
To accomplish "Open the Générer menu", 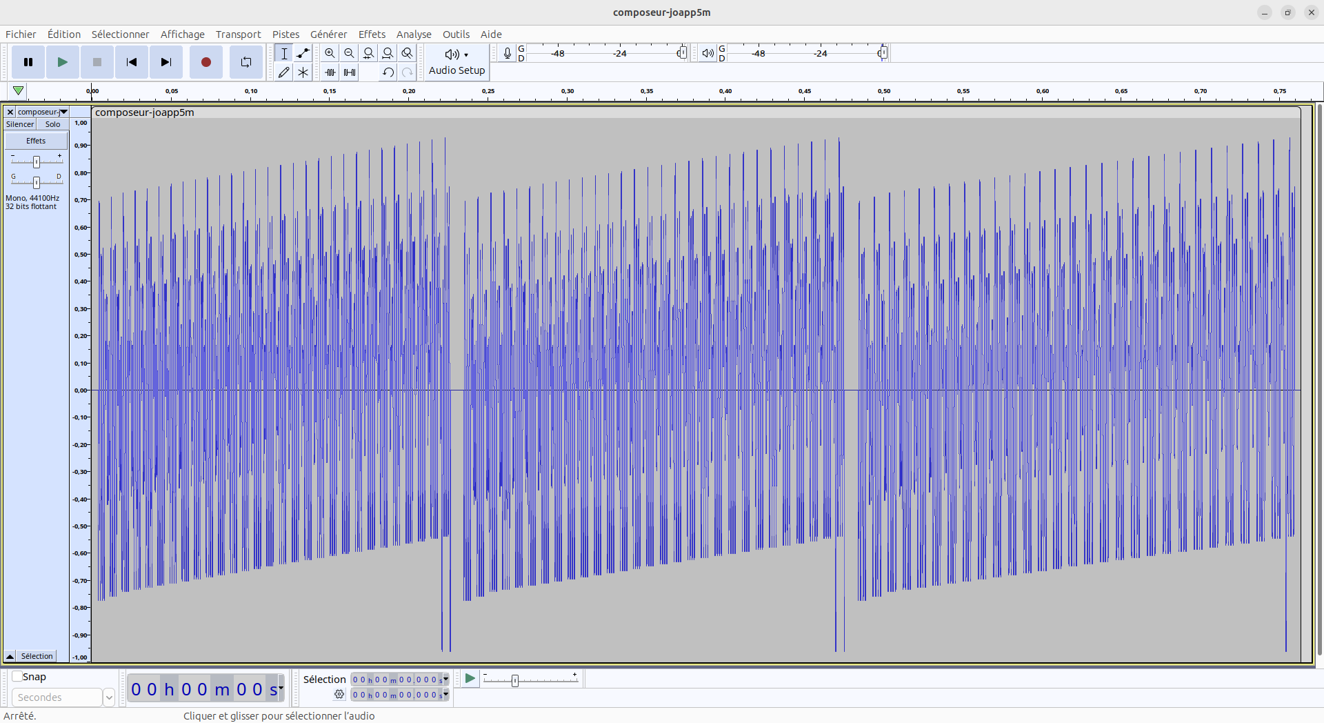I will [x=328, y=34].
